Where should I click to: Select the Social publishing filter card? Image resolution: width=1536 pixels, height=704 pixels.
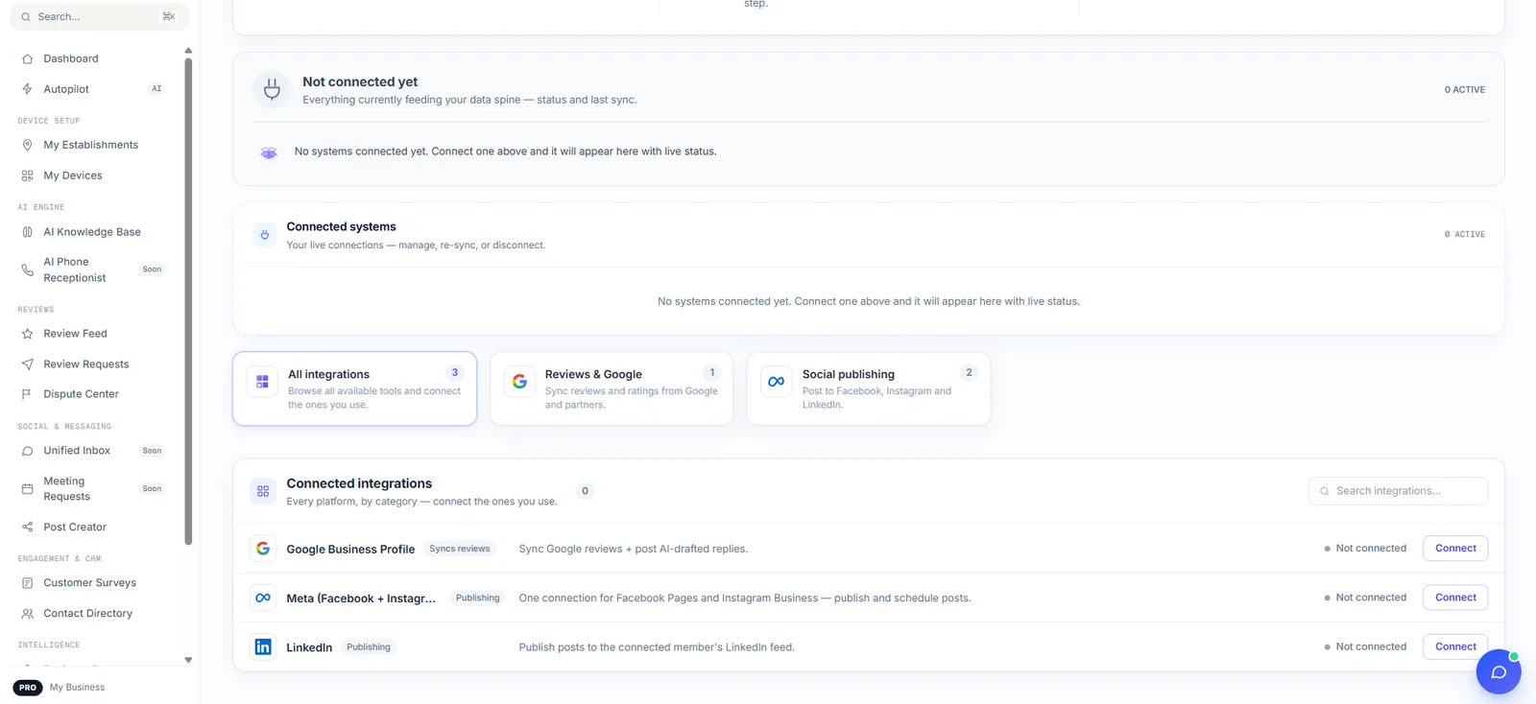[869, 388]
